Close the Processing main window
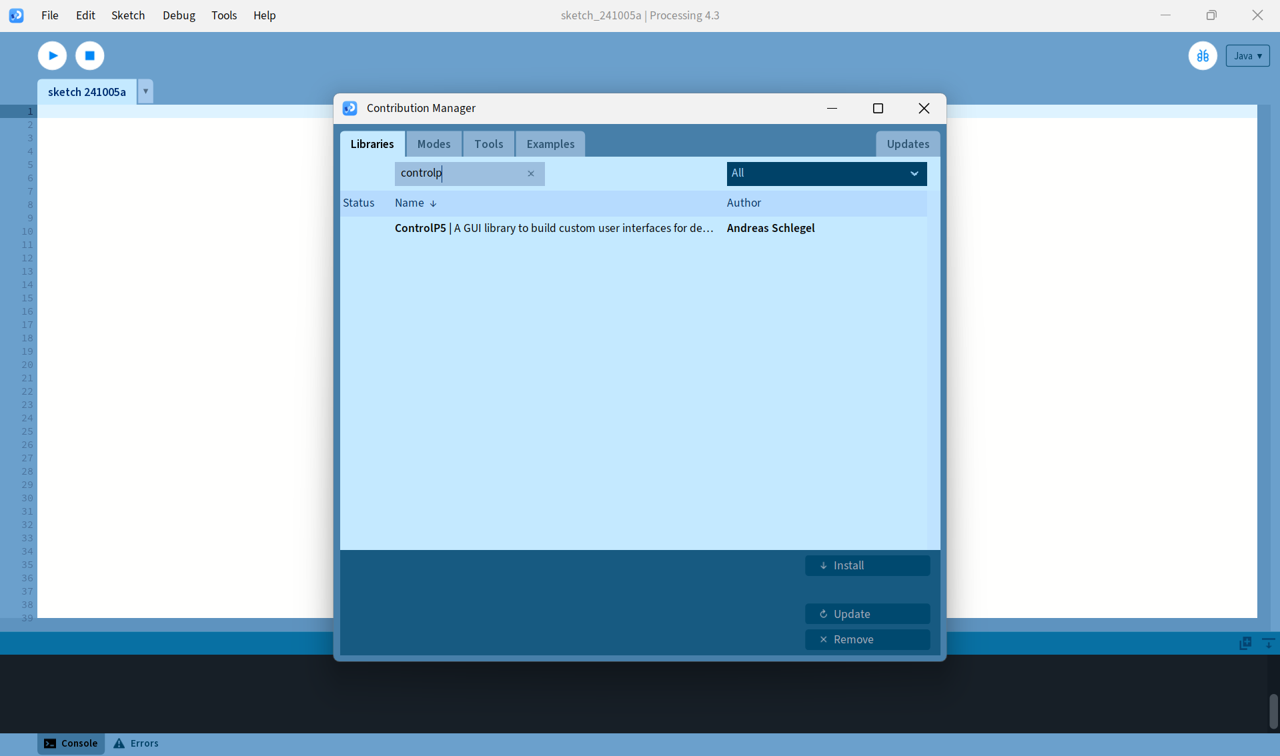The height and width of the screenshot is (756, 1280). (1257, 15)
